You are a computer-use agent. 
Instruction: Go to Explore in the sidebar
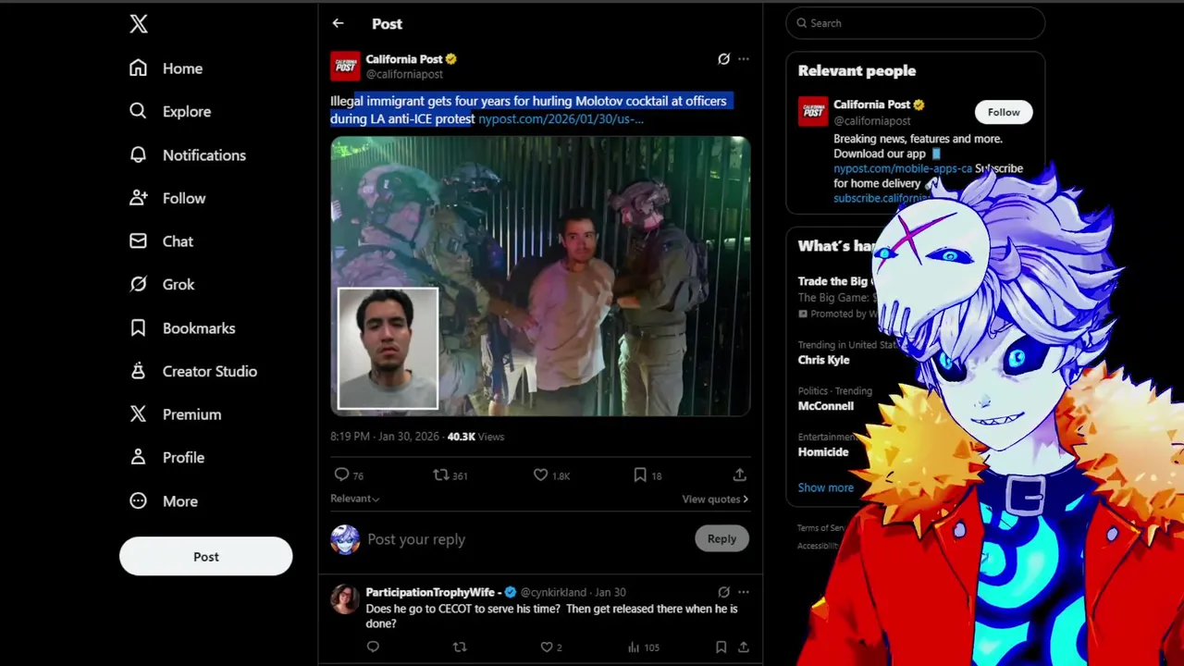[x=169, y=111]
